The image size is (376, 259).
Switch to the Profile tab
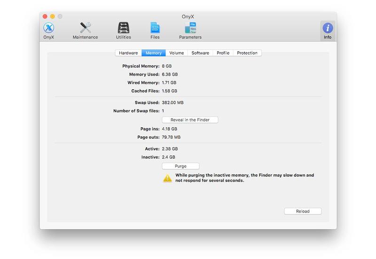tap(223, 53)
